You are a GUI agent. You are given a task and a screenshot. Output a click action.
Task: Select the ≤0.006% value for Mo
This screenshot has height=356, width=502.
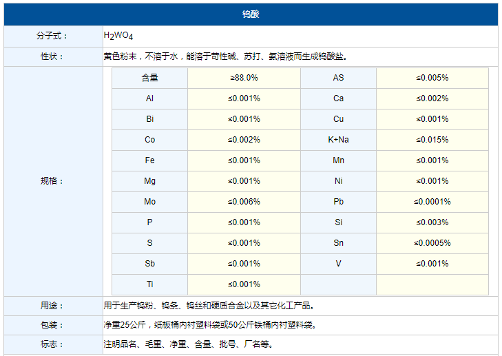pyautogui.click(x=244, y=202)
